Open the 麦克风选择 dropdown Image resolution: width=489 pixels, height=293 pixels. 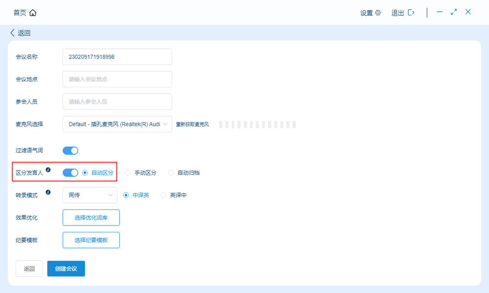tap(117, 124)
